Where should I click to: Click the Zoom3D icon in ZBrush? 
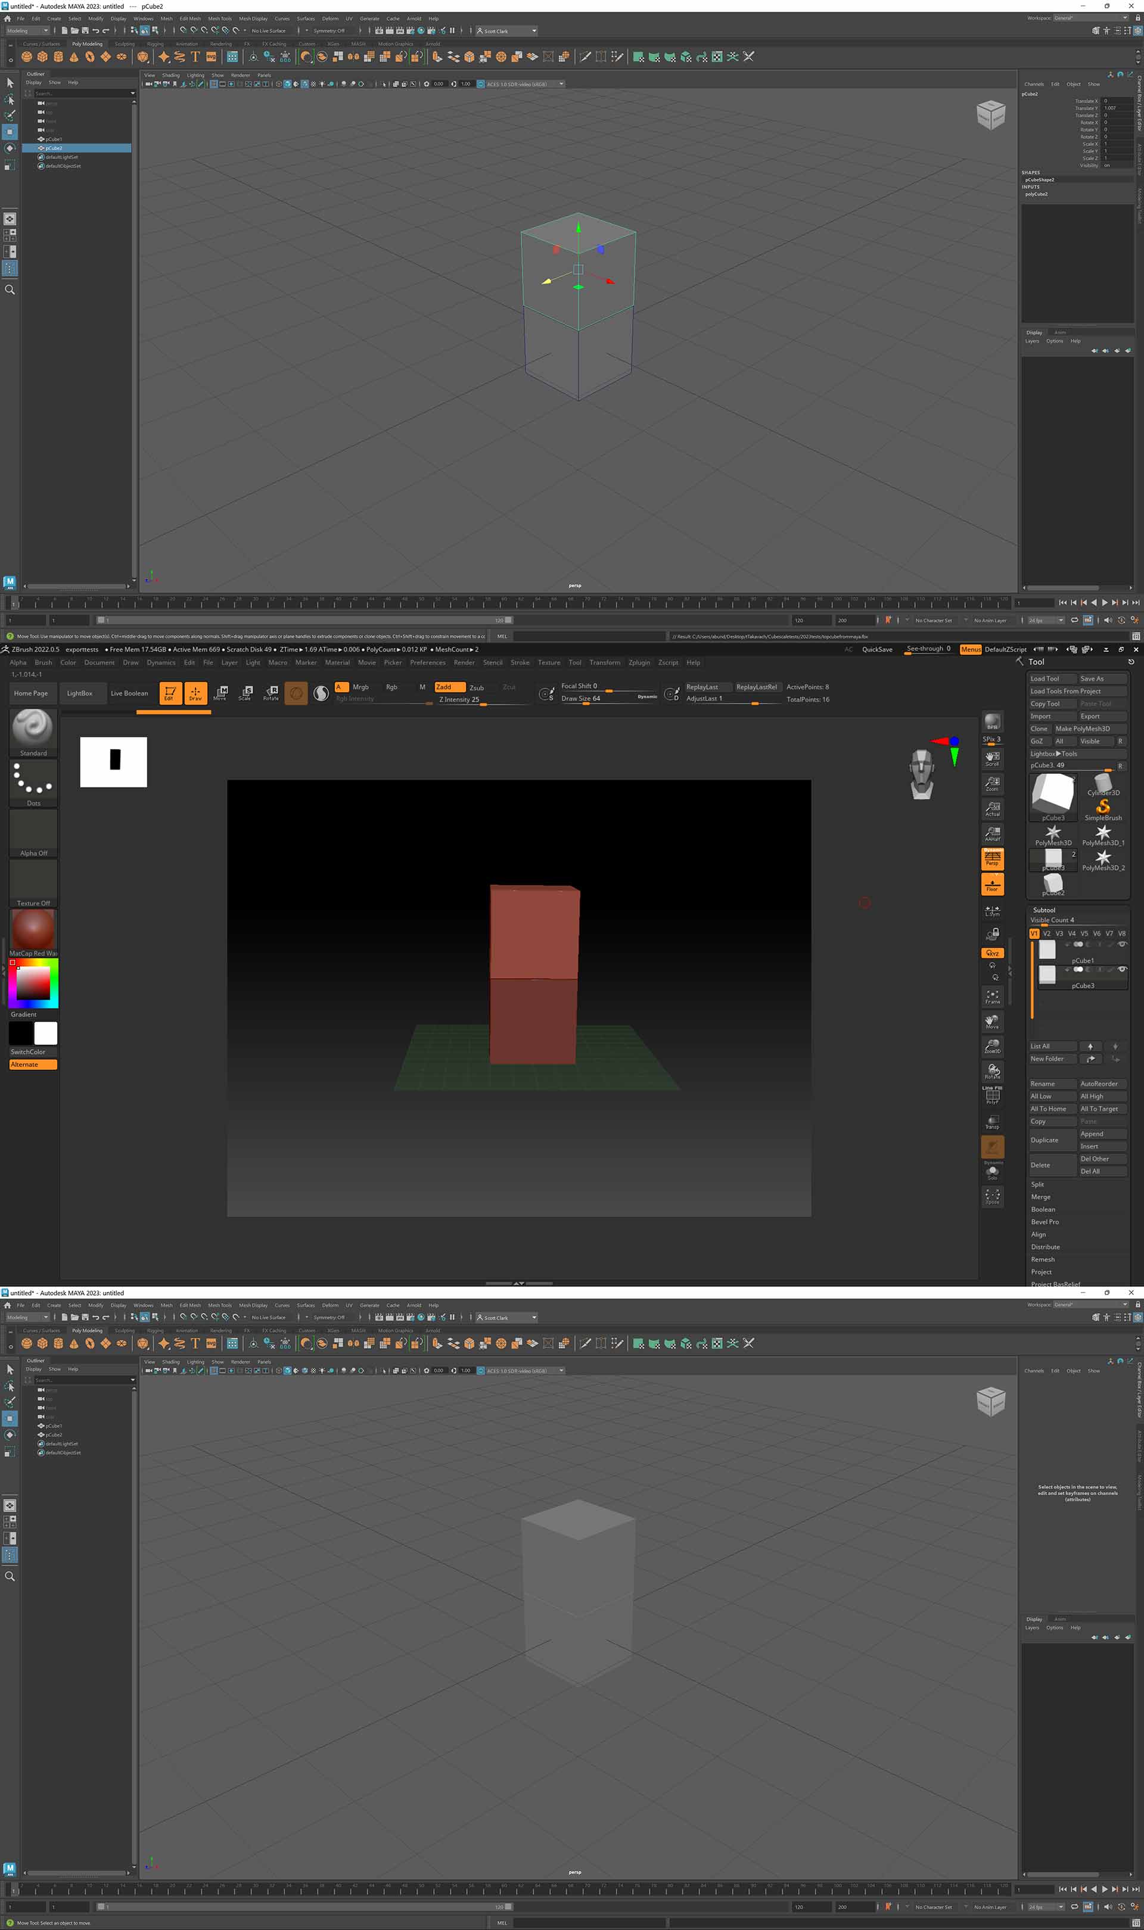click(992, 1046)
